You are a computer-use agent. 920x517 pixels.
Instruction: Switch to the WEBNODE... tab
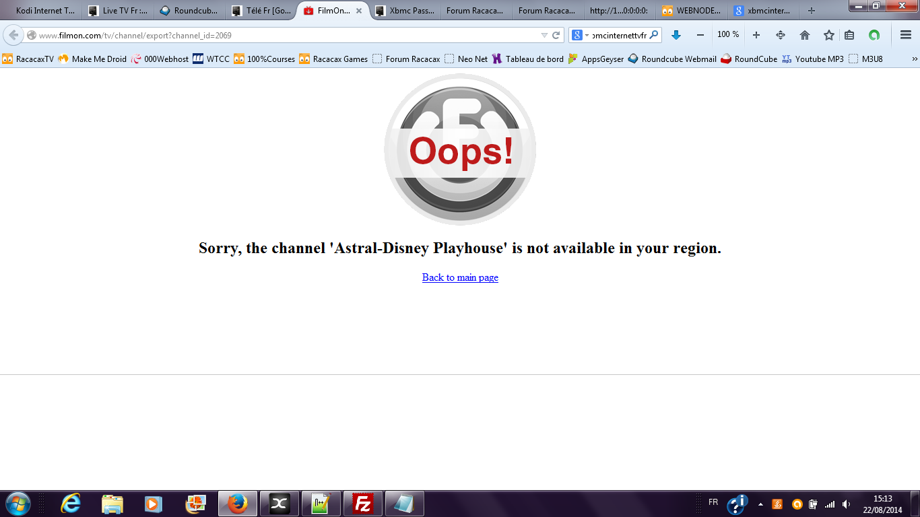tap(692, 11)
